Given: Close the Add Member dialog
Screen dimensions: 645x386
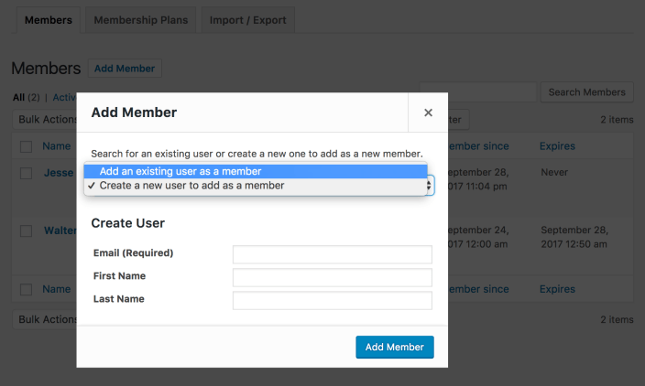Looking at the screenshot, I should (428, 113).
